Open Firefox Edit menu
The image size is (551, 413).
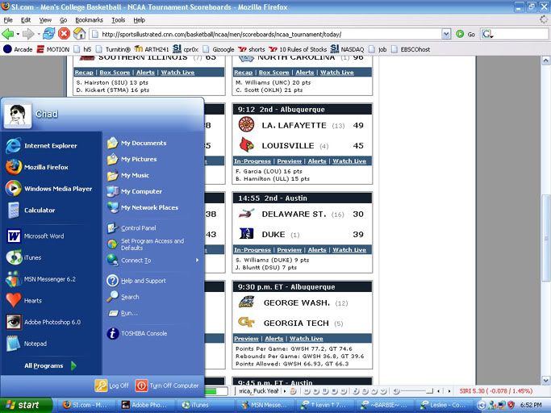25,20
